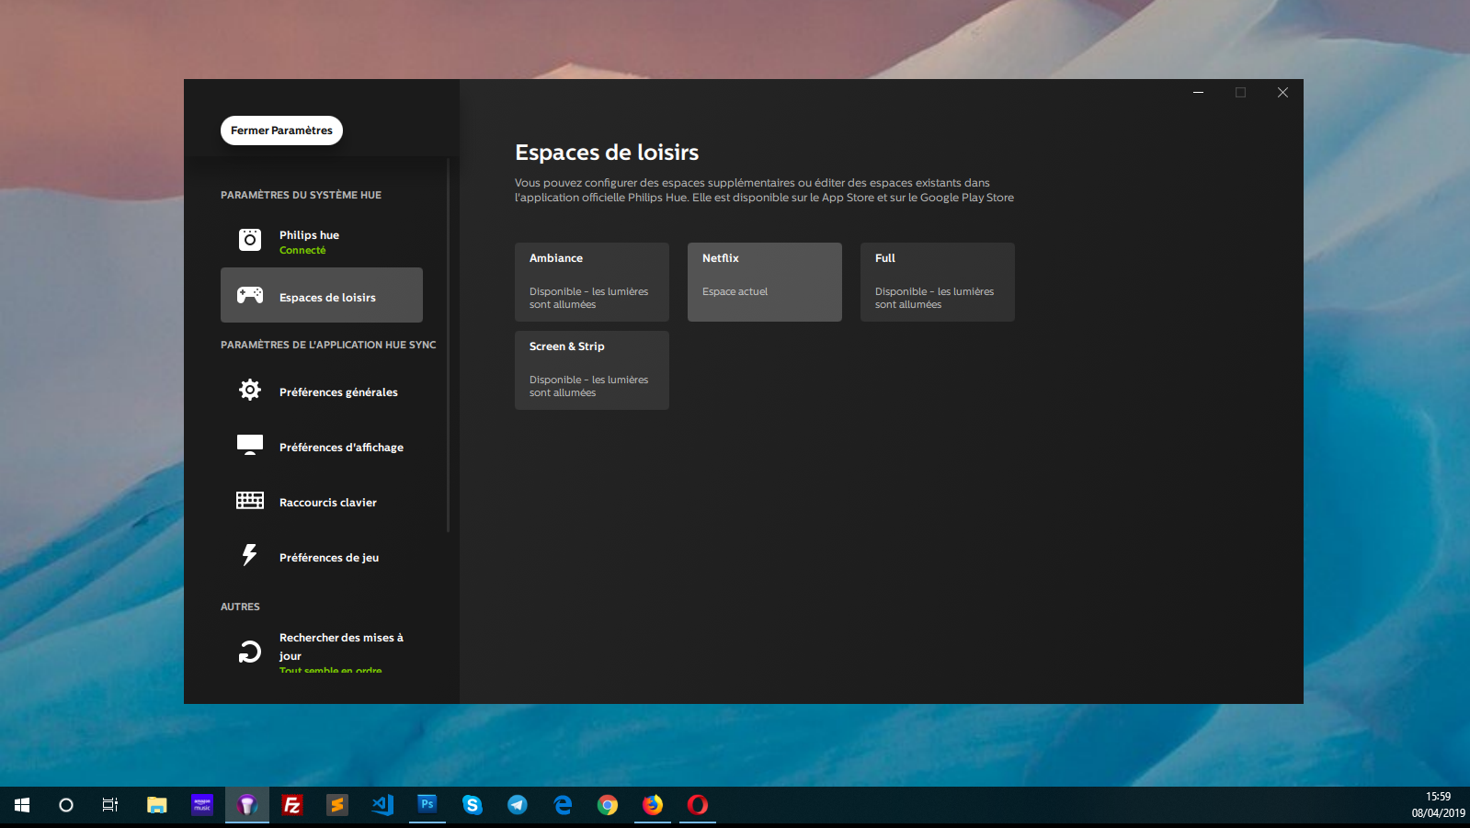
Task: Open FileZilla from the taskbar
Action: pyautogui.click(x=292, y=804)
